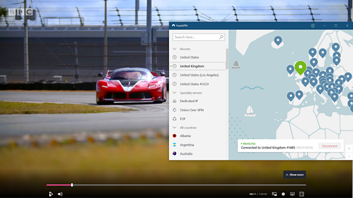This screenshot has height=198, width=353.
Task: Open video player settings gear
Action: [x=283, y=194]
